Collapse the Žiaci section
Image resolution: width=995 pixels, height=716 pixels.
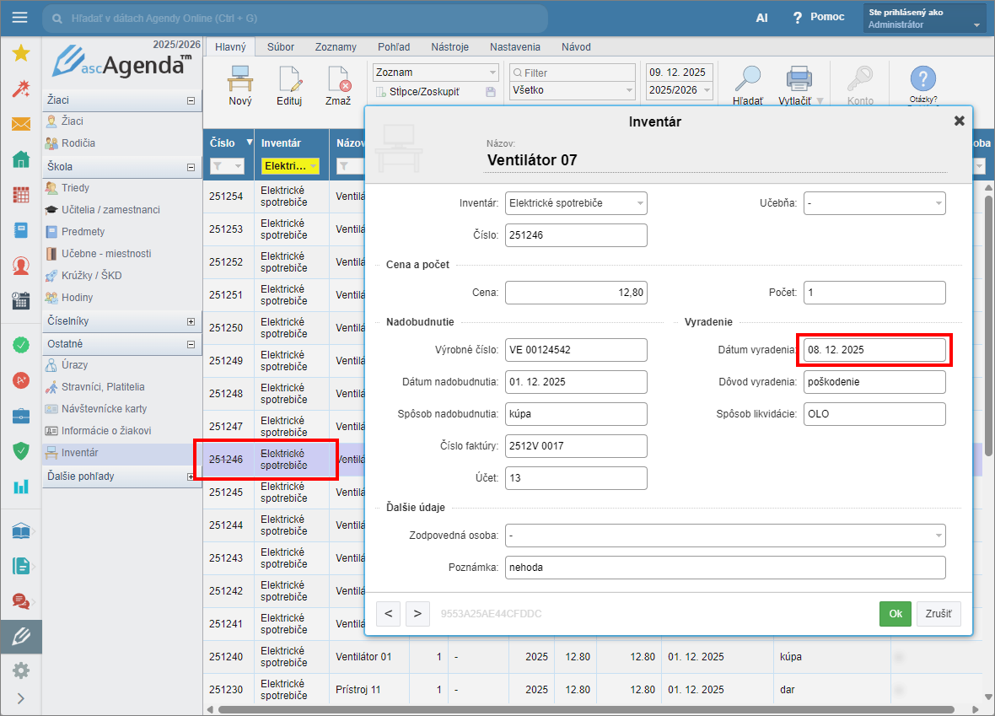[x=191, y=100]
